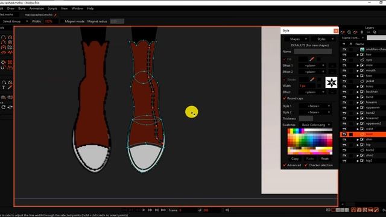Hide the hair layer with its eye icon
Screen dimensions: 386x217
click(344, 55)
